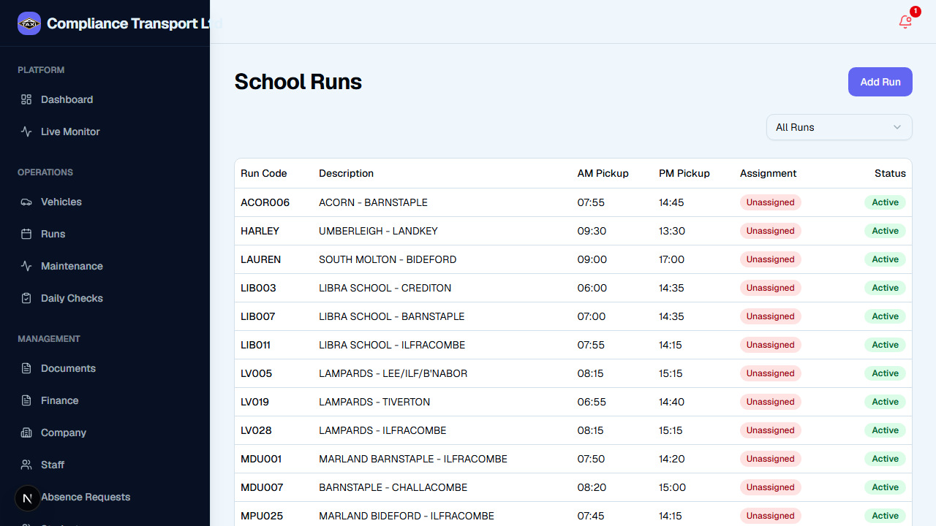The height and width of the screenshot is (526, 936).
Task: Click the AM Pickup column header
Action: point(603,173)
